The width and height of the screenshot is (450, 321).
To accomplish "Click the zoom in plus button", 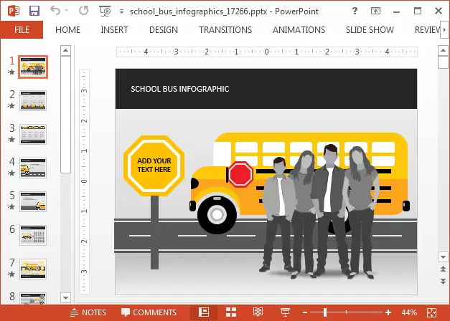I will pyautogui.click(x=388, y=312).
